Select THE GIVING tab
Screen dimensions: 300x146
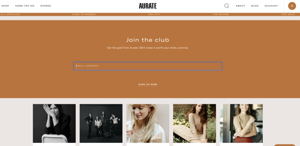[x=221, y=14]
